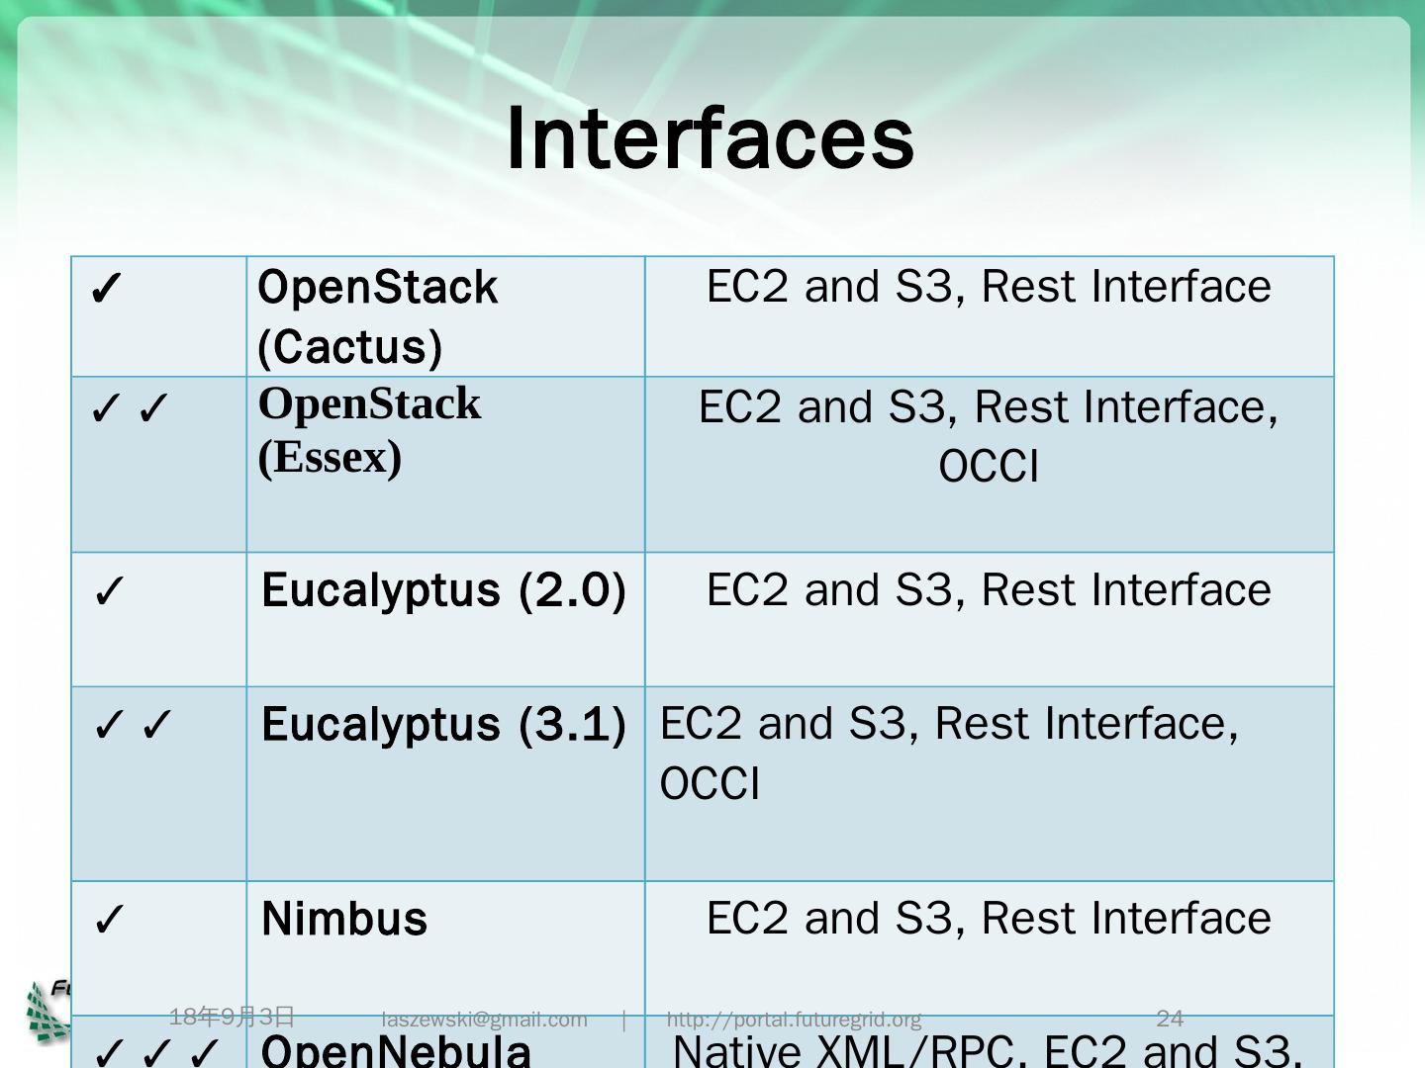The height and width of the screenshot is (1068, 1425).
Task: Click the Eucalyptus (3.1) name cell
Action: pyautogui.click(x=443, y=725)
